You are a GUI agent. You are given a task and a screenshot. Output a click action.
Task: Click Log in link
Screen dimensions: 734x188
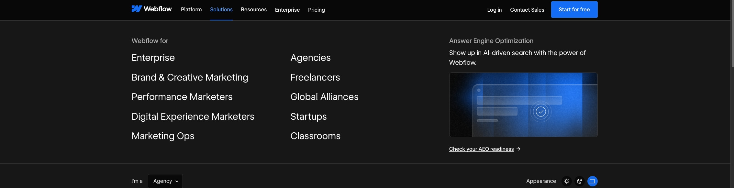495,10
